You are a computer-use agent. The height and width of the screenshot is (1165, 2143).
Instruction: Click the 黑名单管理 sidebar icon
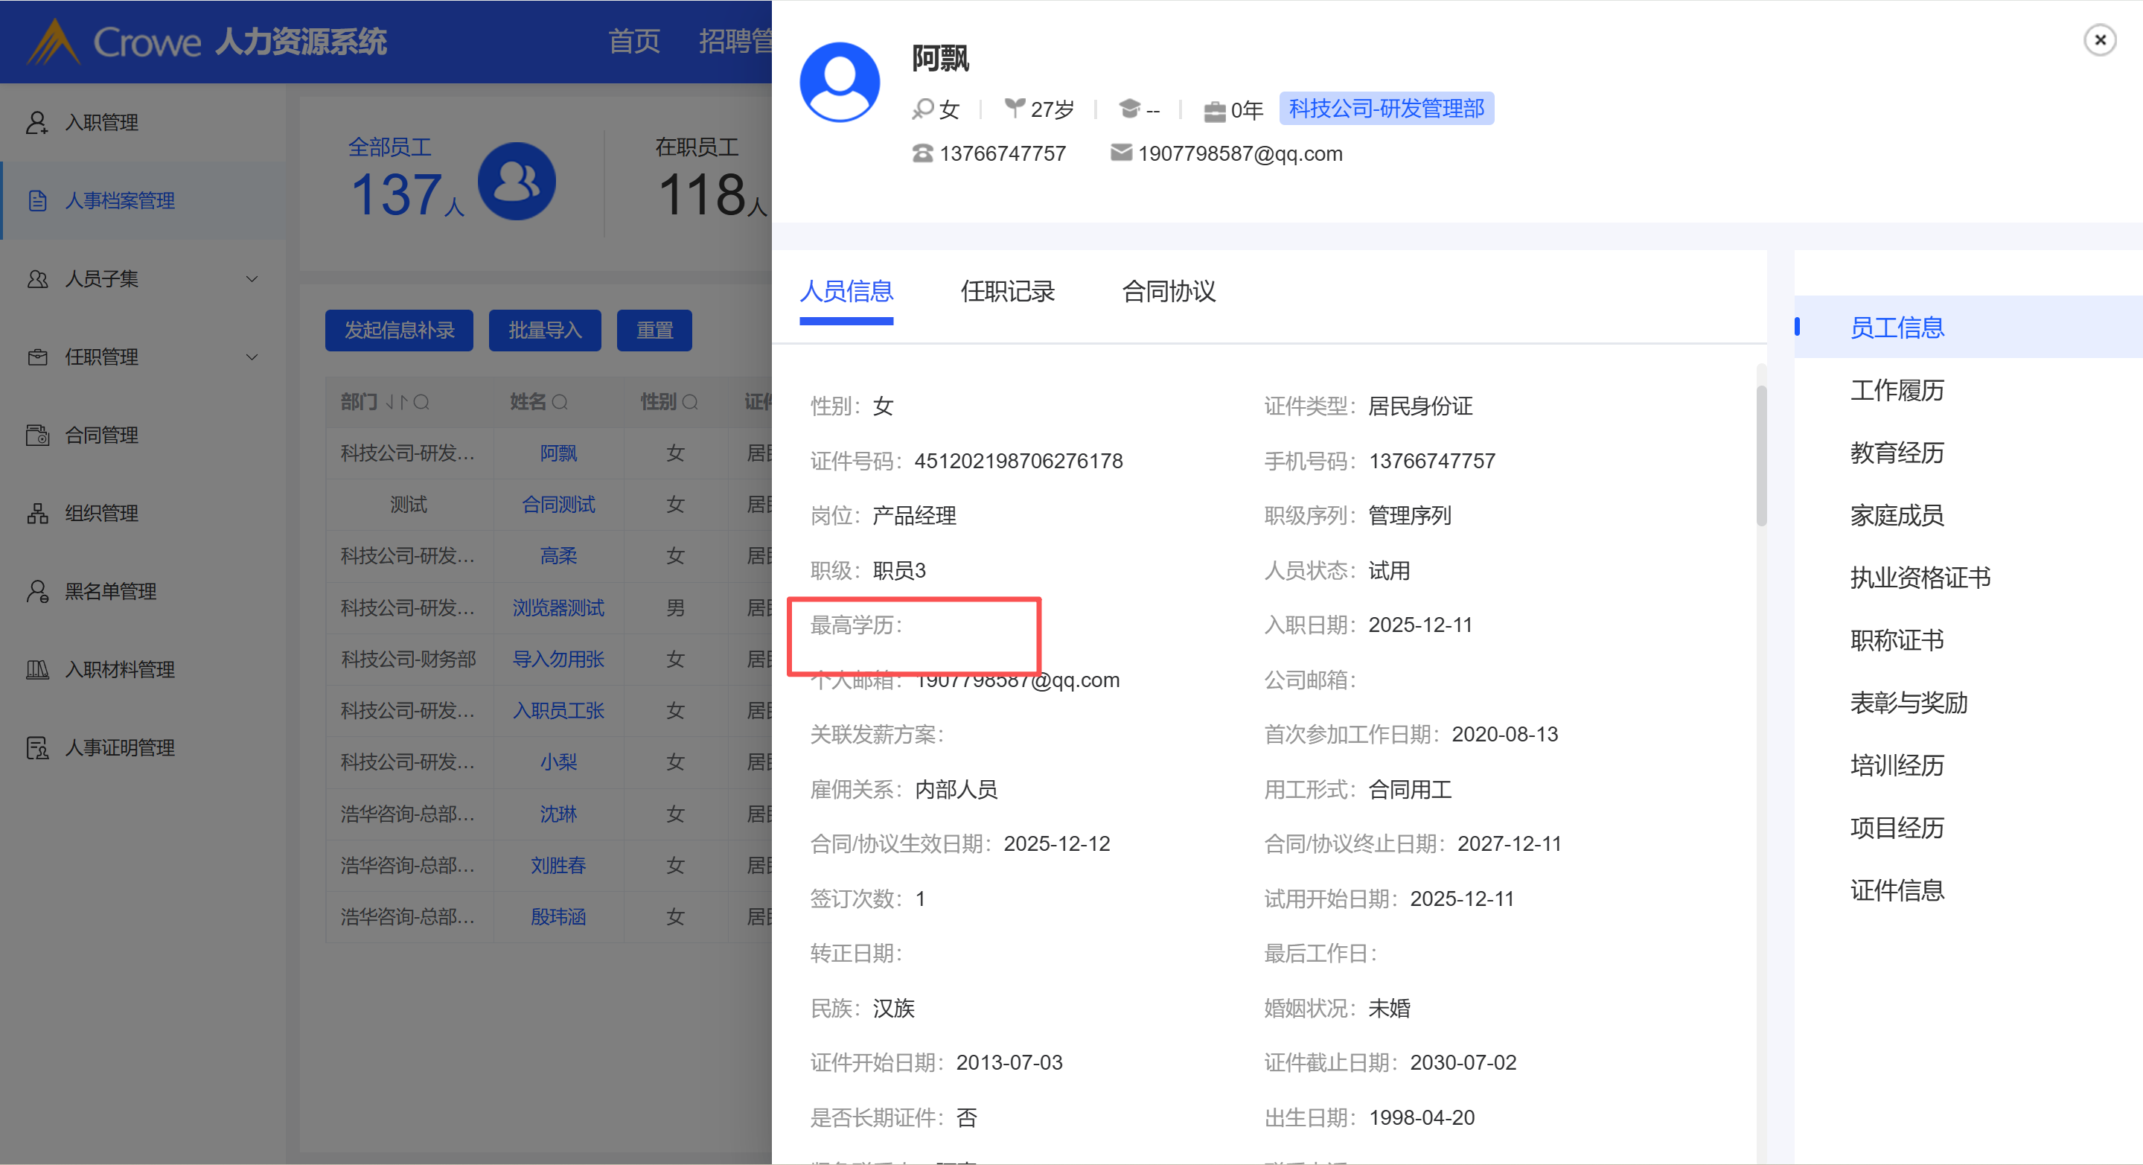[x=36, y=592]
